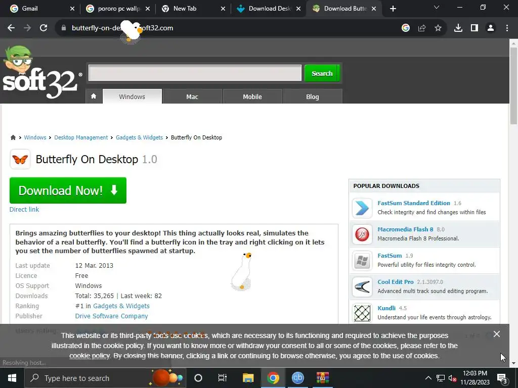
Task: Switch to New Tab tab
Action: (x=193, y=9)
